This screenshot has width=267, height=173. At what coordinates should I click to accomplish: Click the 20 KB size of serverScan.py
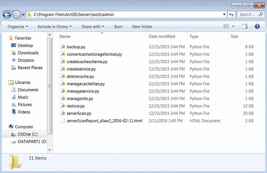click(248, 113)
